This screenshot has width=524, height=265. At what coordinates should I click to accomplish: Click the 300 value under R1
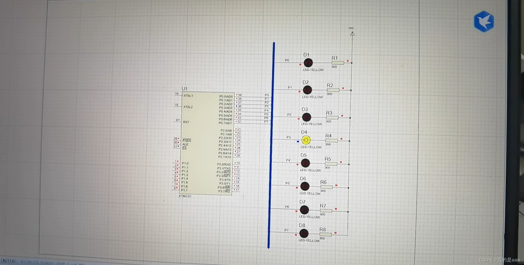coord(334,67)
